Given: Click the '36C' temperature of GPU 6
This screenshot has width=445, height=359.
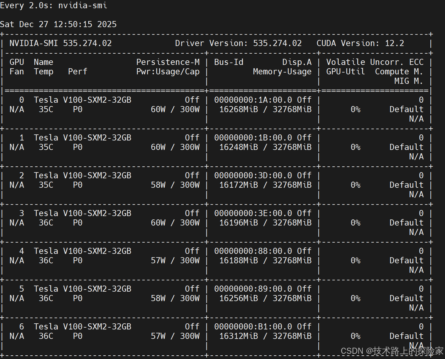Looking at the screenshot, I should pos(46,336).
